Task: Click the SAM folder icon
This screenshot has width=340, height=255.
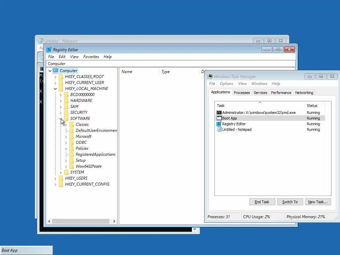Action: (66, 107)
